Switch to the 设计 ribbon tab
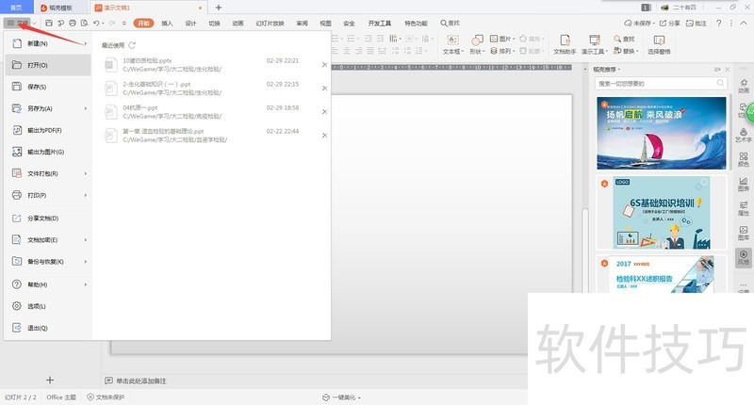 click(x=190, y=23)
